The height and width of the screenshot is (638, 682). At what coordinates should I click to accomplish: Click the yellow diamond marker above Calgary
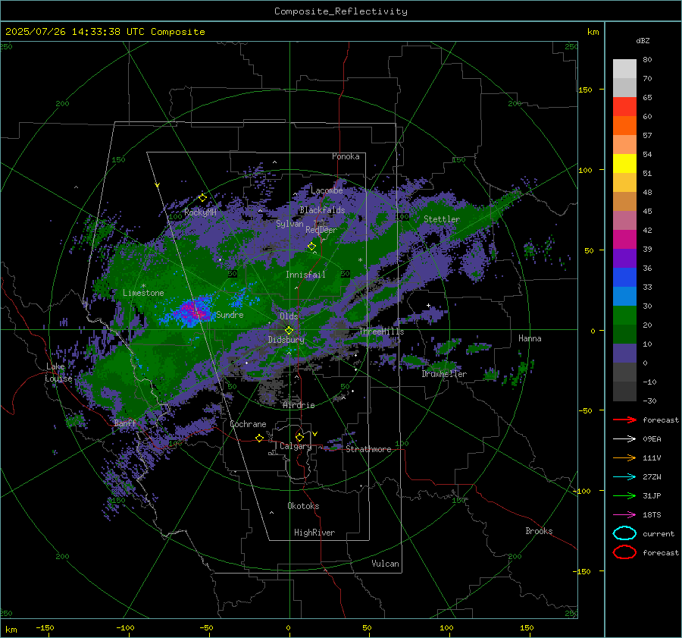click(x=299, y=437)
